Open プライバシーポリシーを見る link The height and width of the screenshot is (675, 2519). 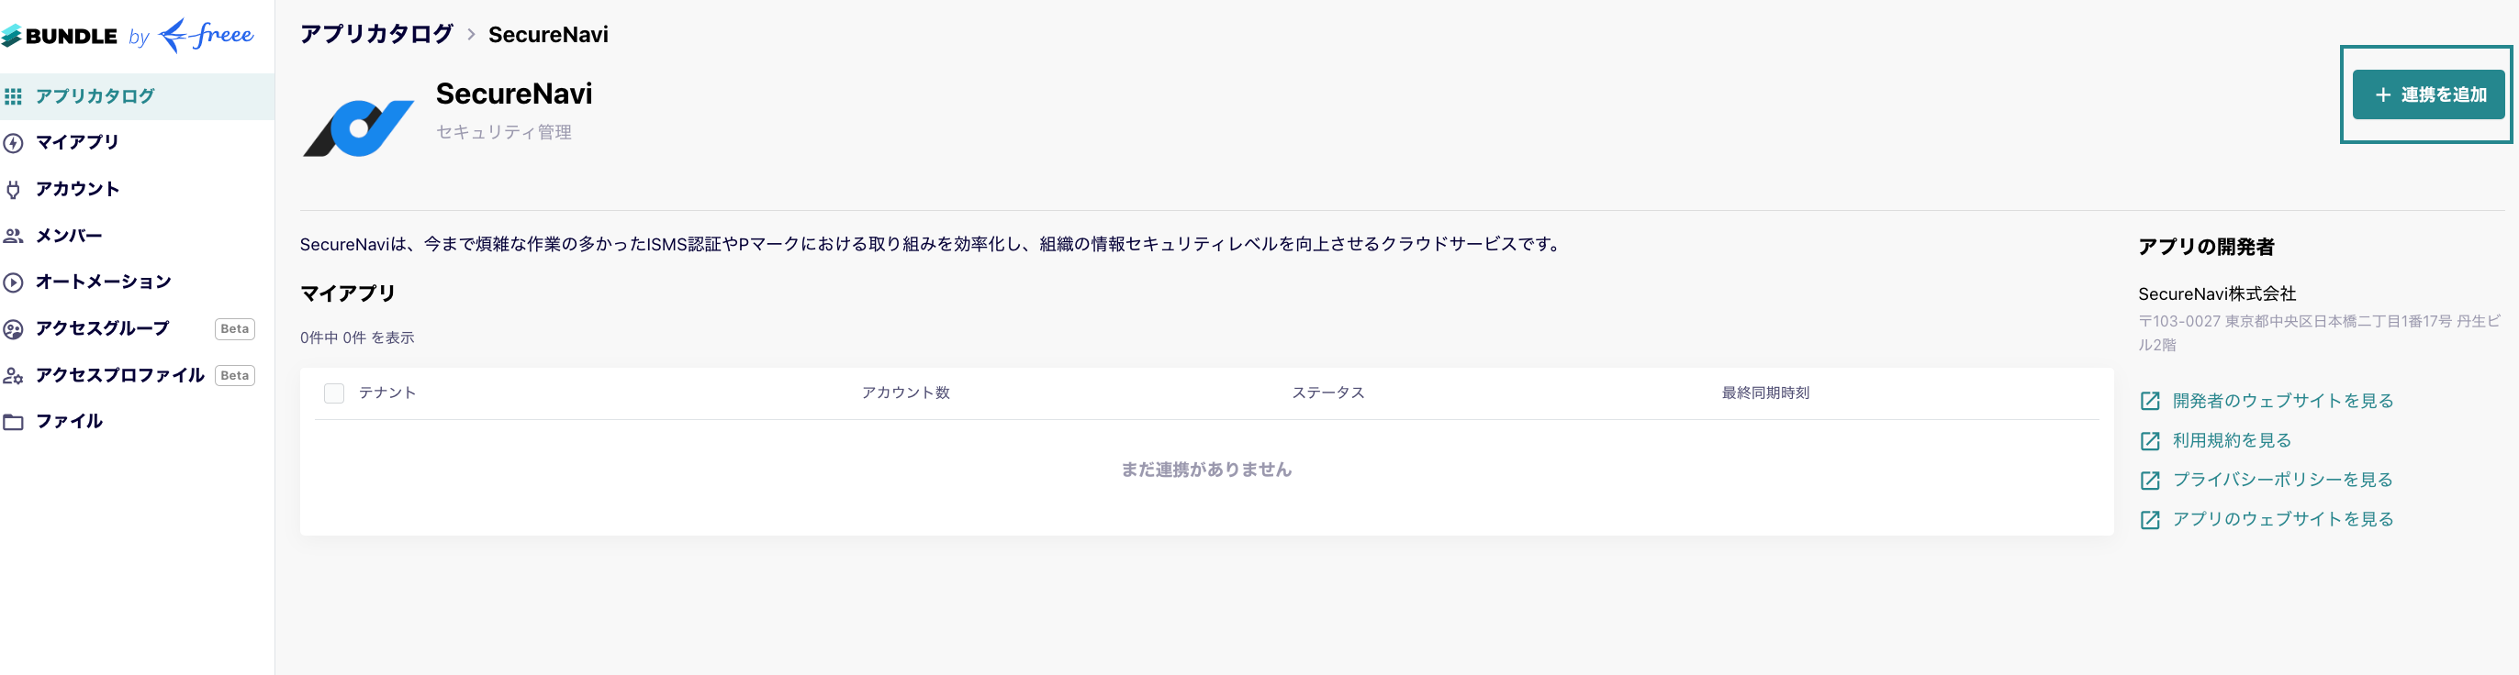[x=2282, y=480]
